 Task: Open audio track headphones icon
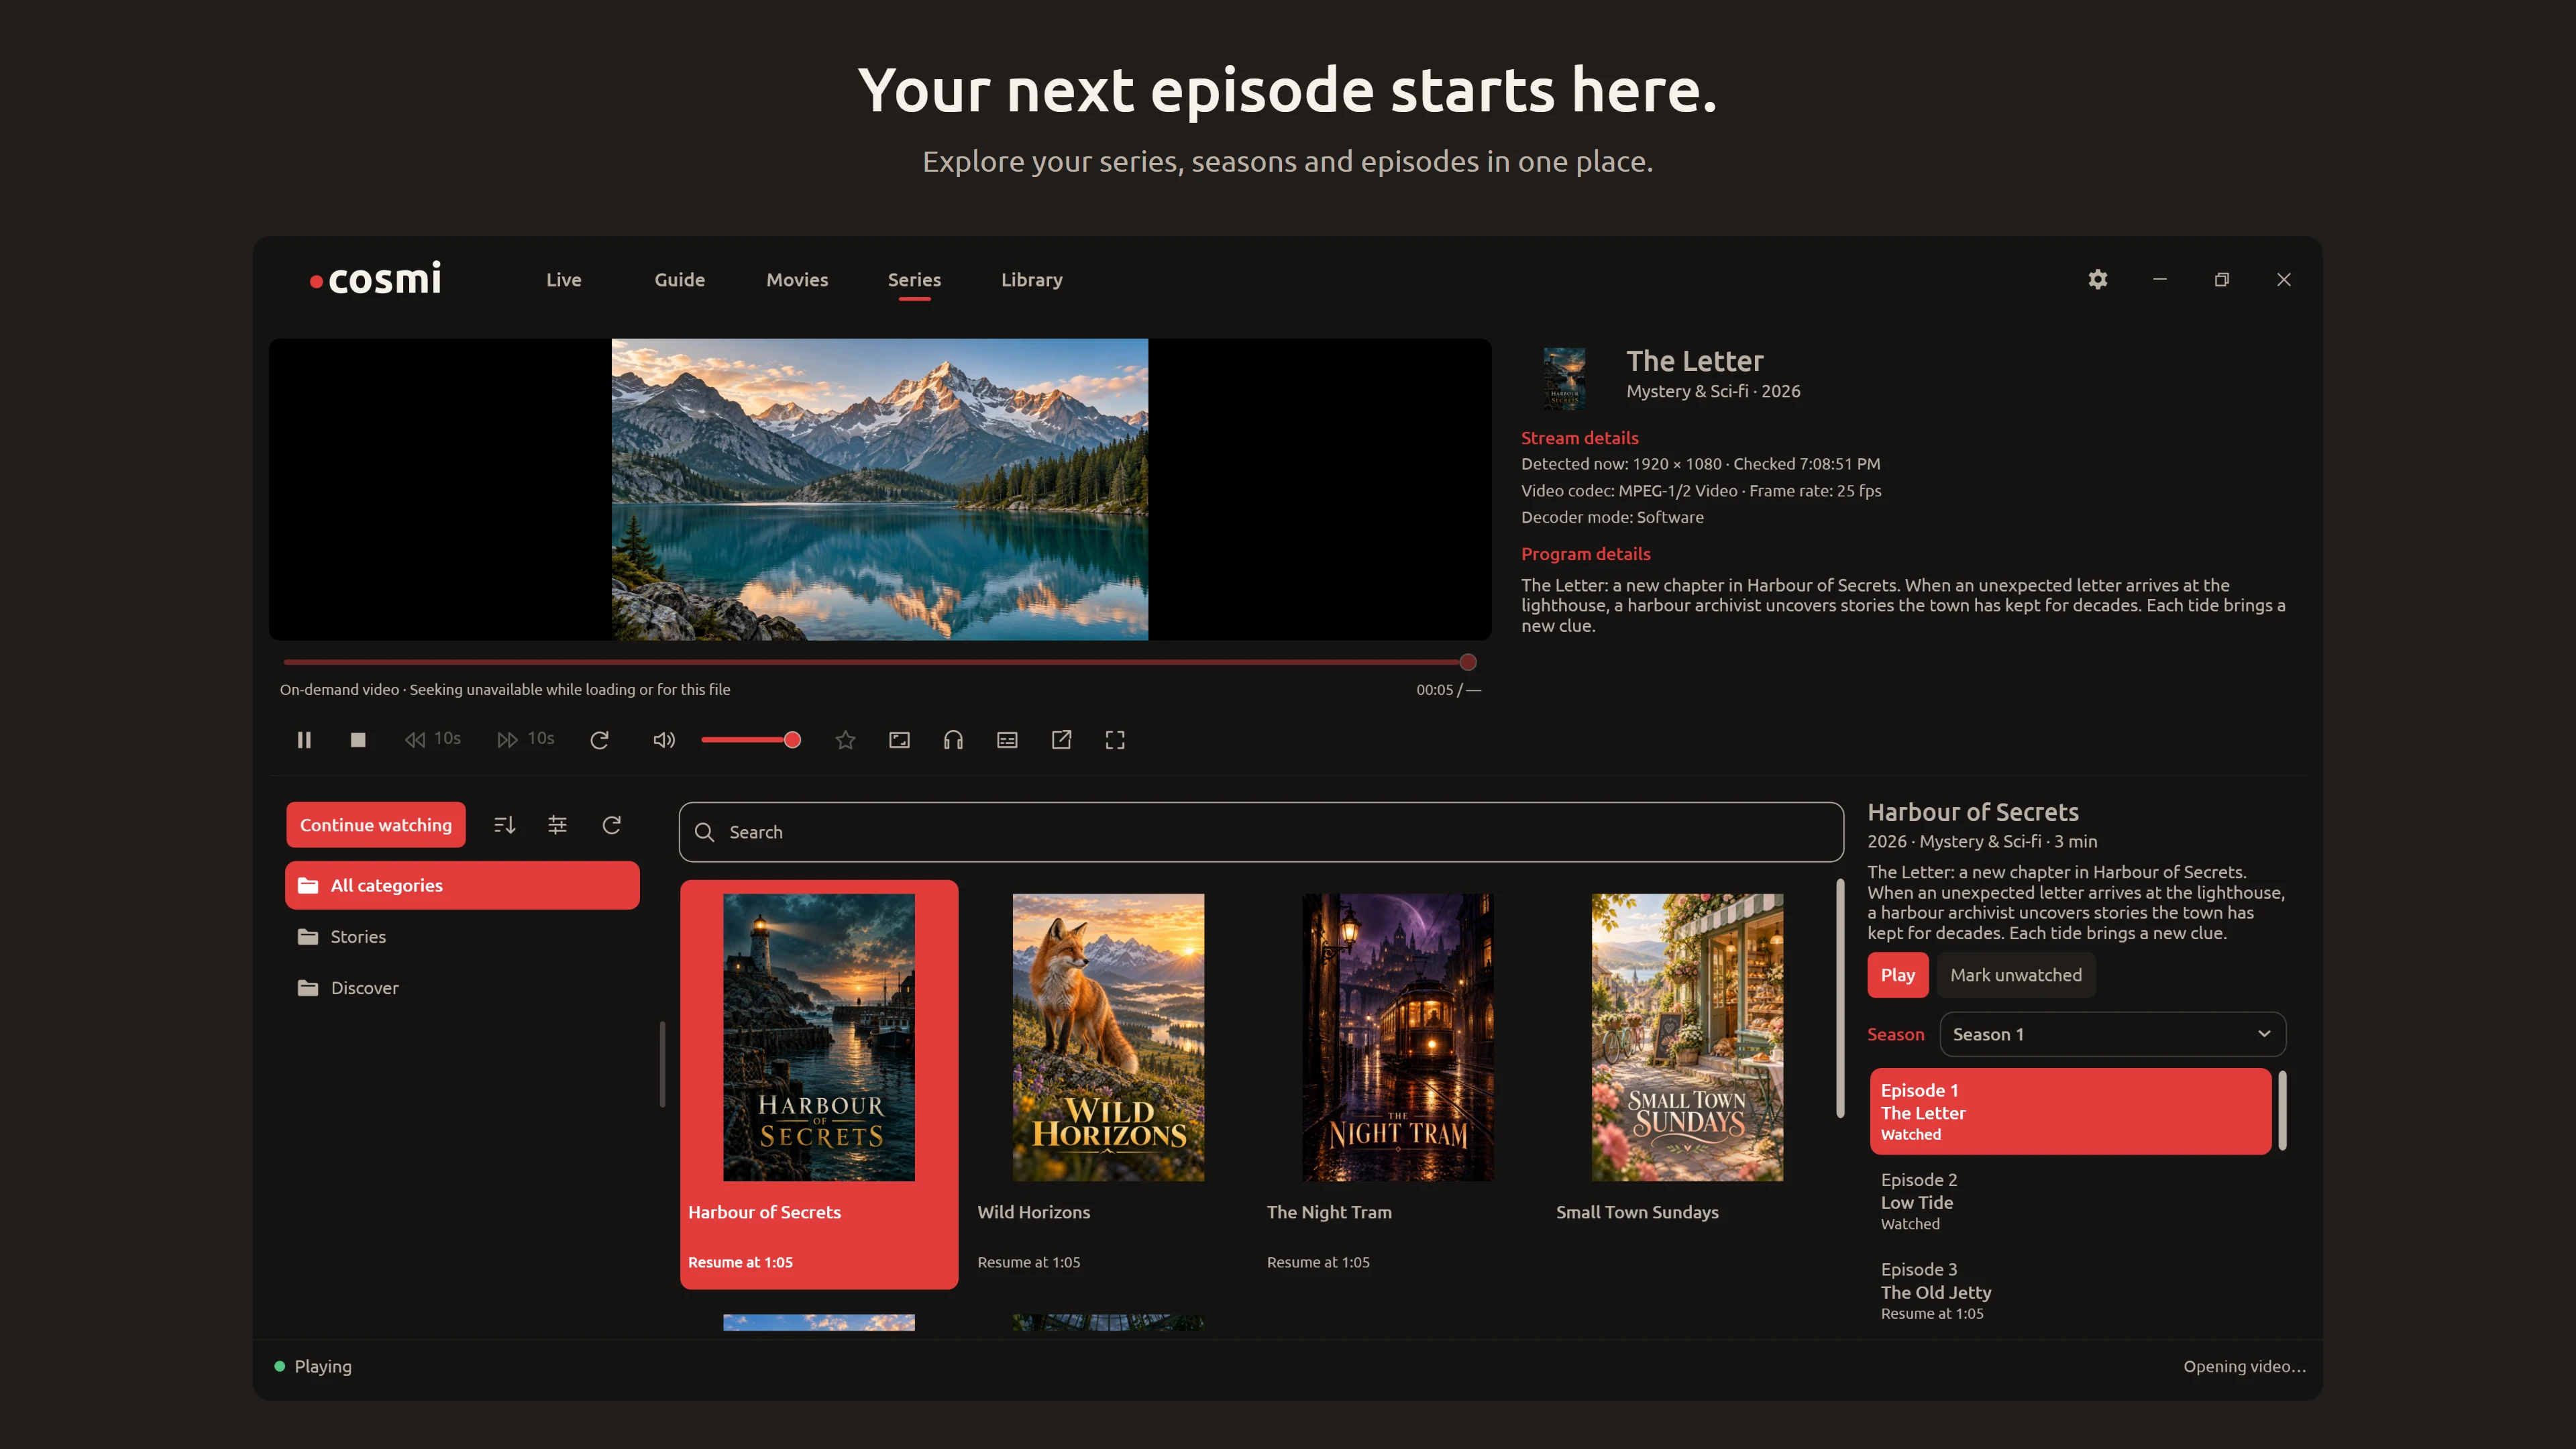(x=953, y=740)
